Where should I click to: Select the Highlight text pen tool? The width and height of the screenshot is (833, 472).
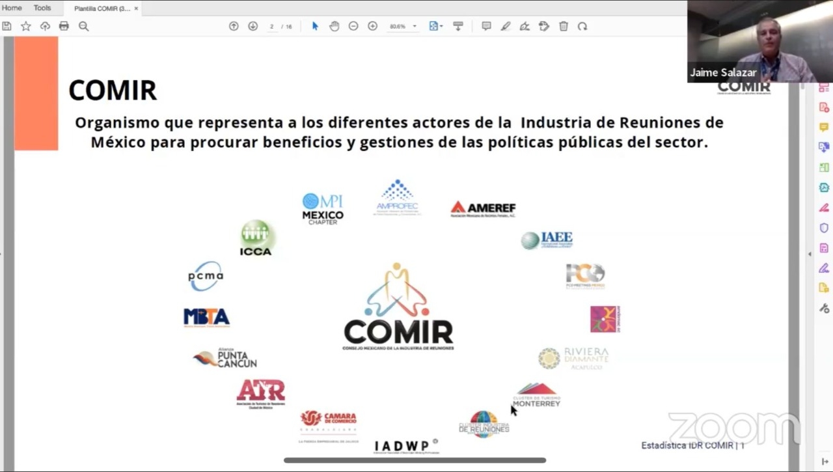click(x=506, y=26)
